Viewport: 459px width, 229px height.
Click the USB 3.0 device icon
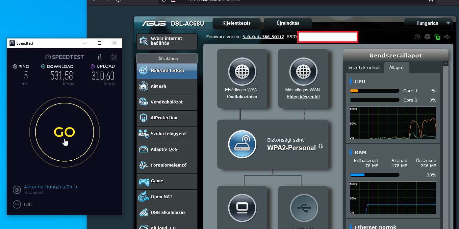(304, 208)
